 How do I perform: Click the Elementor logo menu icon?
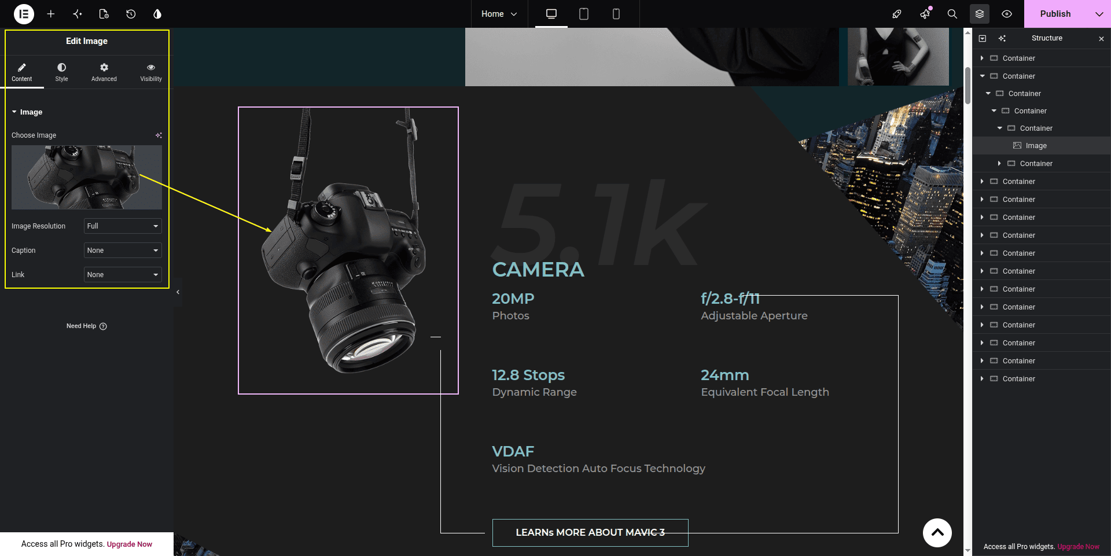coord(24,14)
